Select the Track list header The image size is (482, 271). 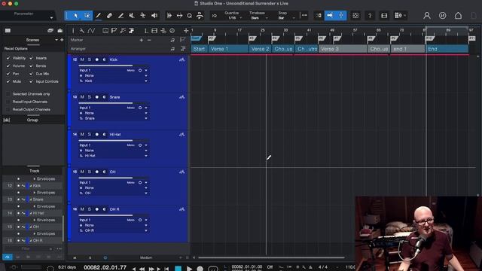[34, 171]
